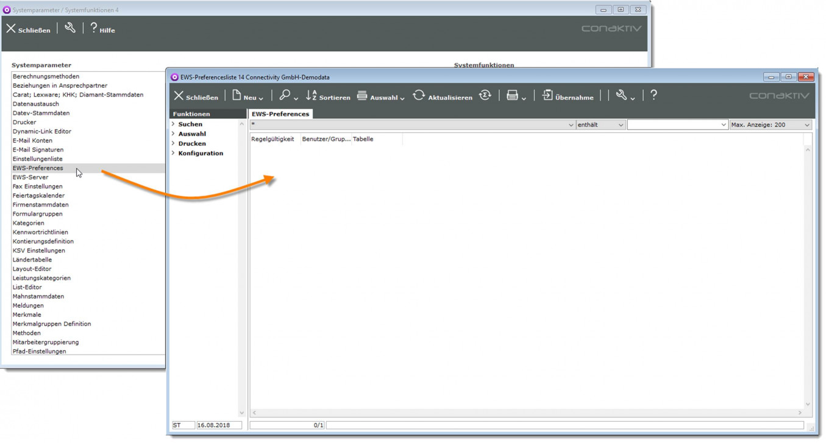Click the Aktualisieren refresh icon

[419, 95]
